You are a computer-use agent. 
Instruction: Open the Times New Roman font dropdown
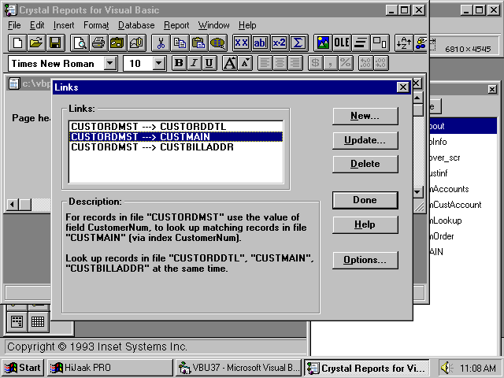(109, 63)
